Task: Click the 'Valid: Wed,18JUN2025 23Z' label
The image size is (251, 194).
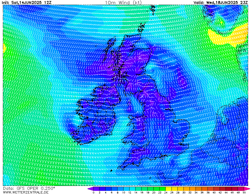Action: tap(220, 3)
